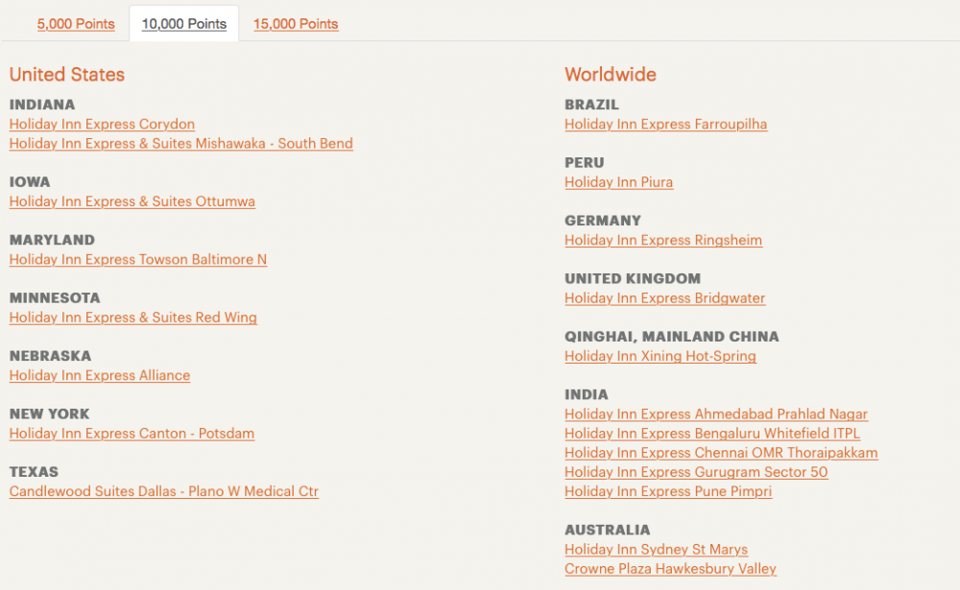Click Holiday Inn Piura link

point(618,182)
